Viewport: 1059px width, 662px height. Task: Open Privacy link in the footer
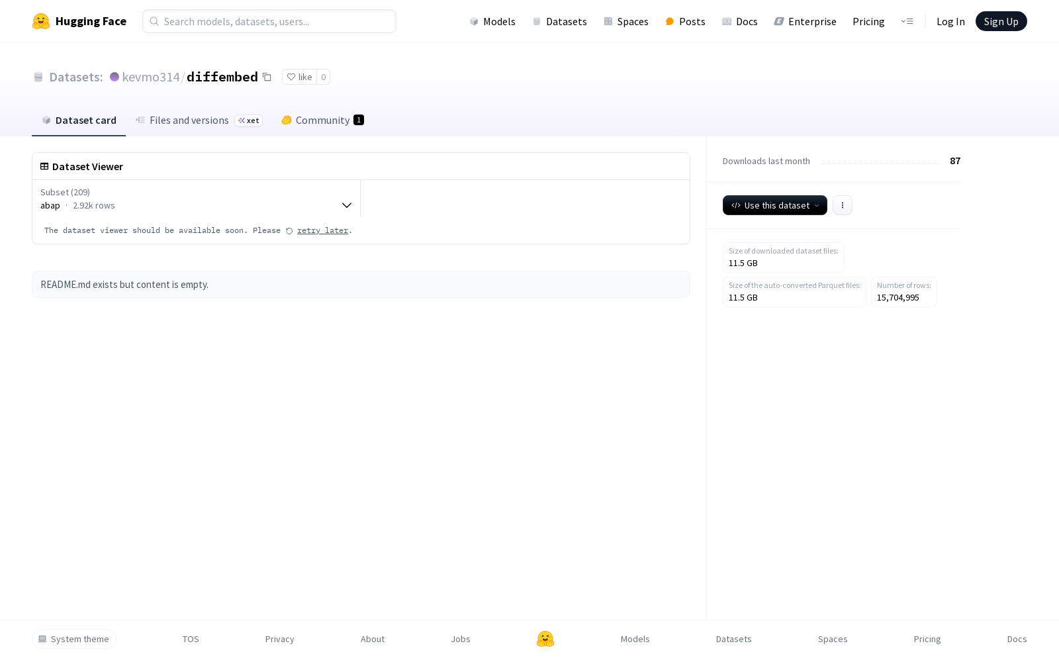(x=280, y=639)
